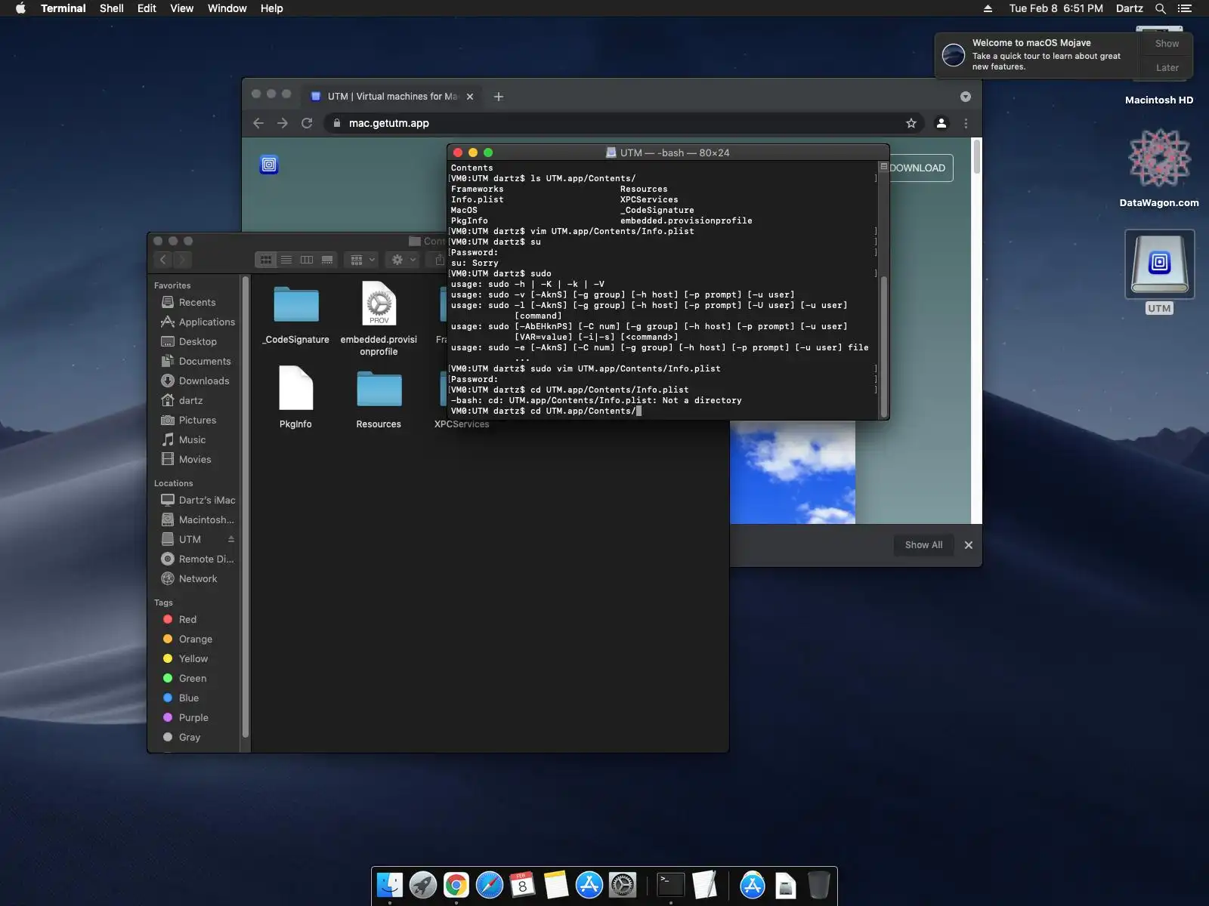The width and height of the screenshot is (1209, 906).
Task: Go forward in Chrome browser history
Action: [283, 123]
